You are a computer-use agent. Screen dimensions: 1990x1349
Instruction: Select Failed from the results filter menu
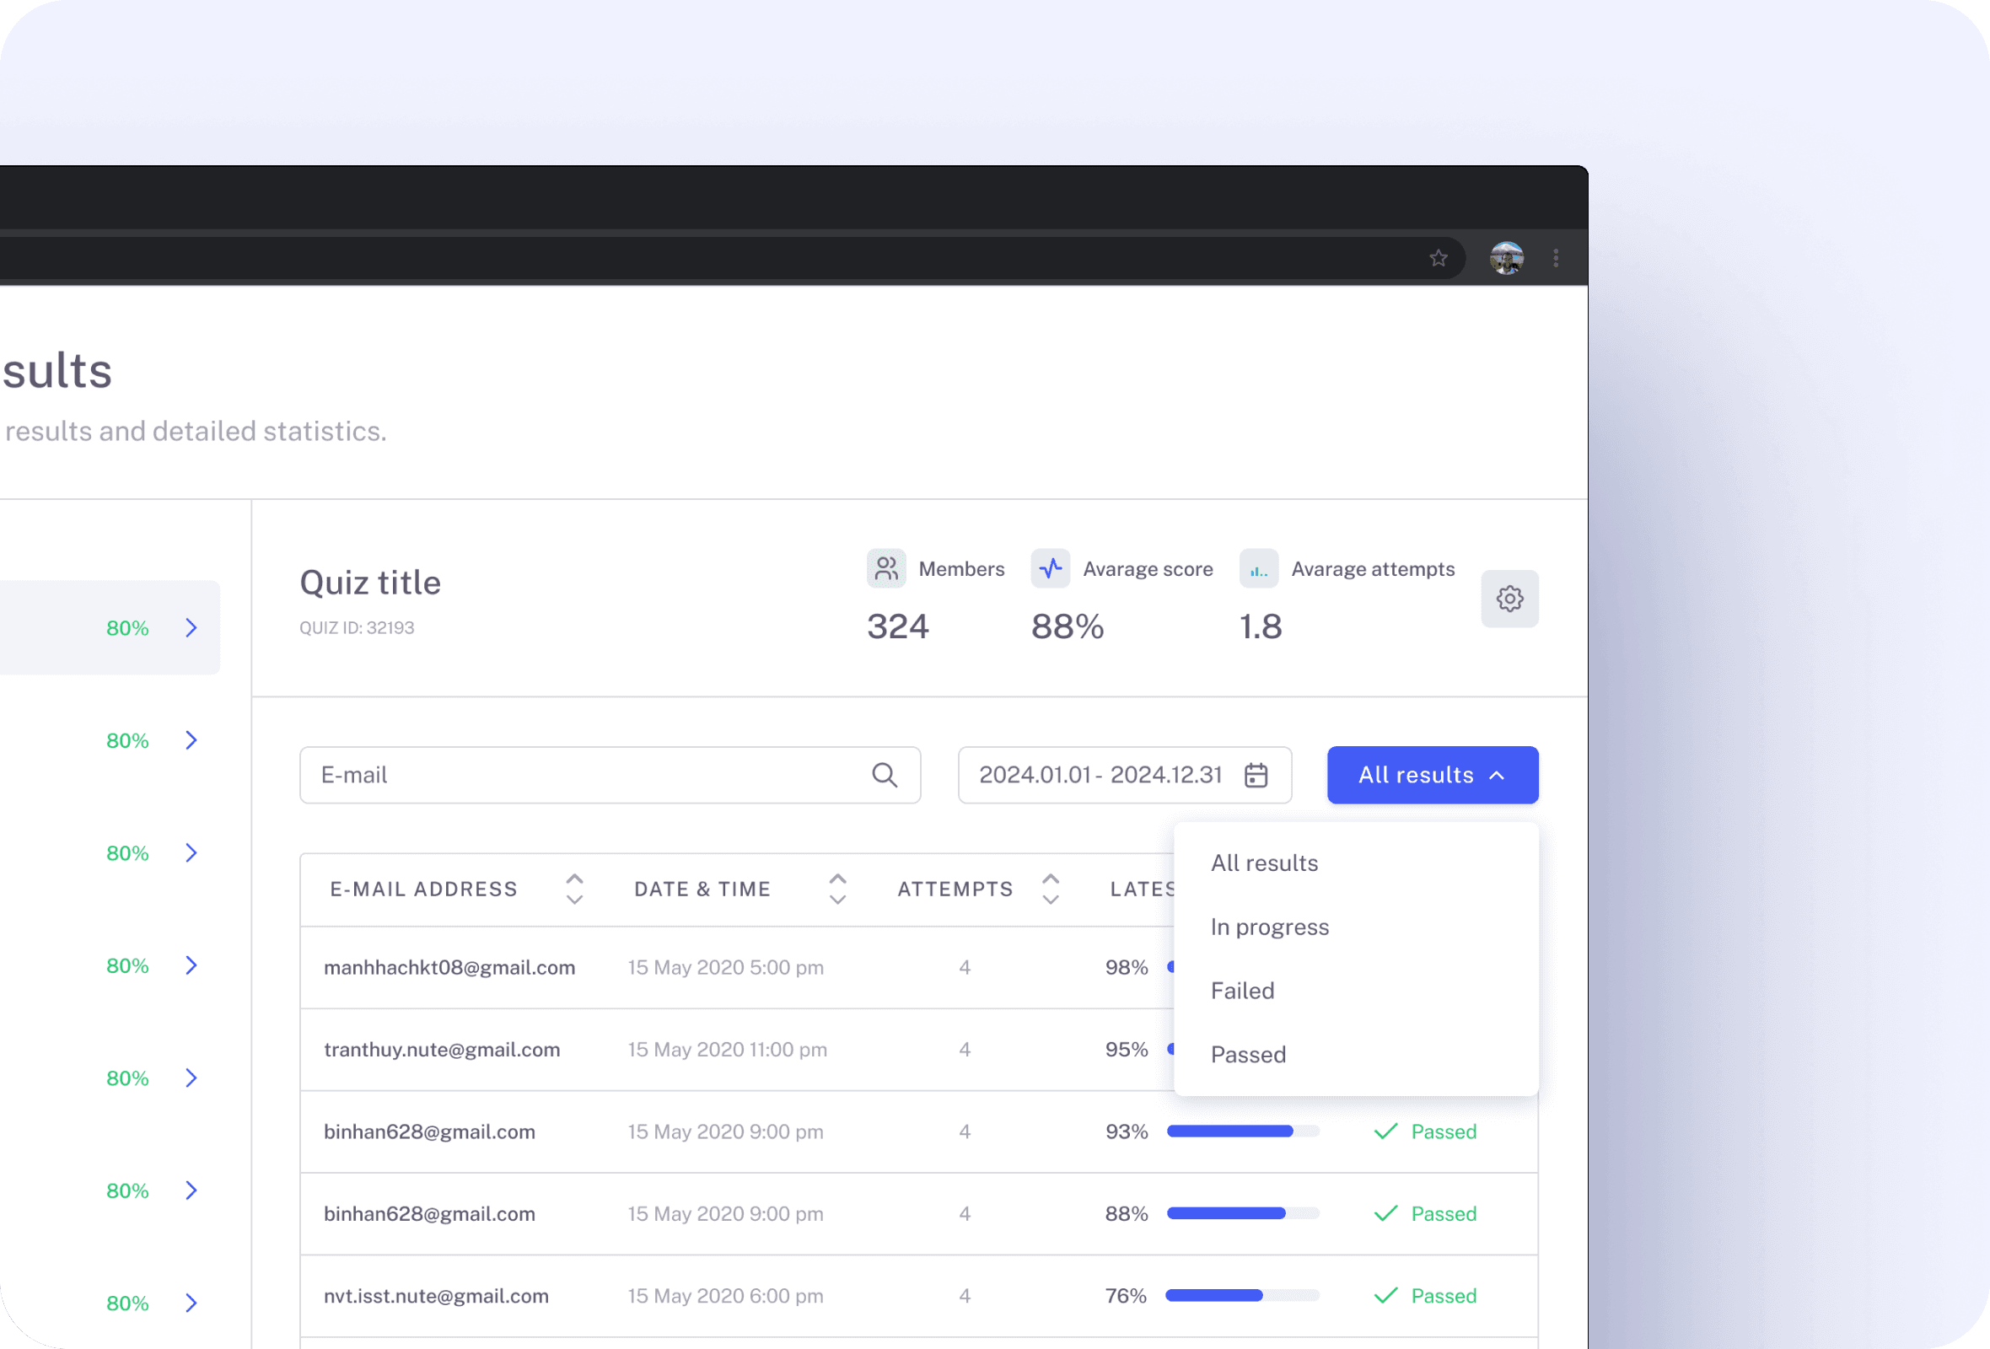point(1243,991)
